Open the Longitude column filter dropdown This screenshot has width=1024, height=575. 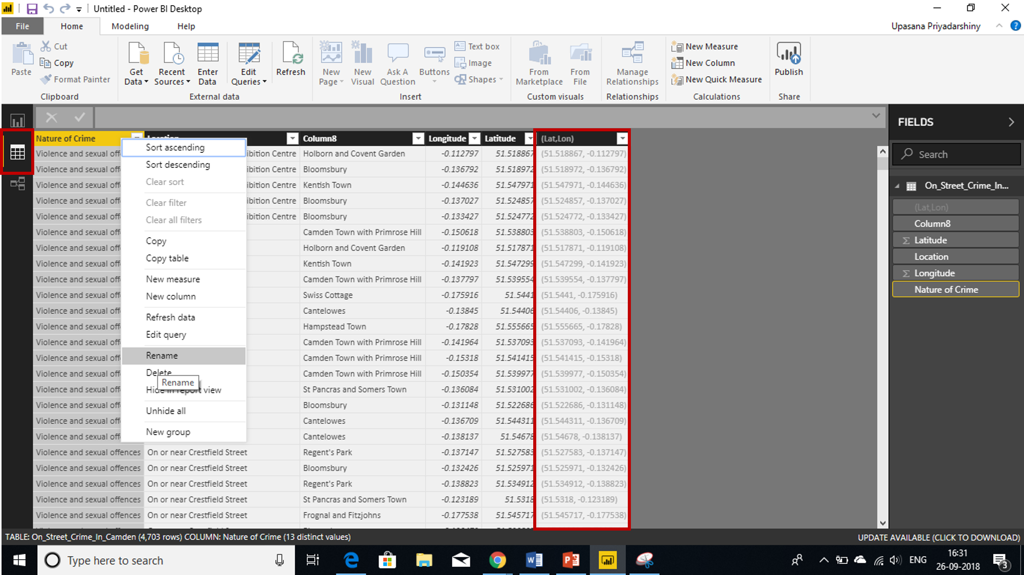coord(475,139)
